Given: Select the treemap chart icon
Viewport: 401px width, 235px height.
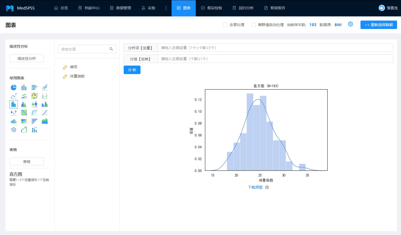Looking at the screenshot, I should point(24,121).
